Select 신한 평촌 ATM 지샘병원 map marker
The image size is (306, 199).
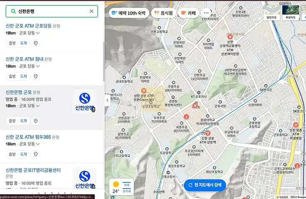point(296,125)
